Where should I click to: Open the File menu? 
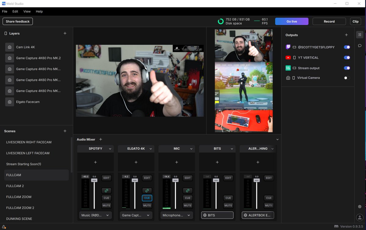click(5, 11)
